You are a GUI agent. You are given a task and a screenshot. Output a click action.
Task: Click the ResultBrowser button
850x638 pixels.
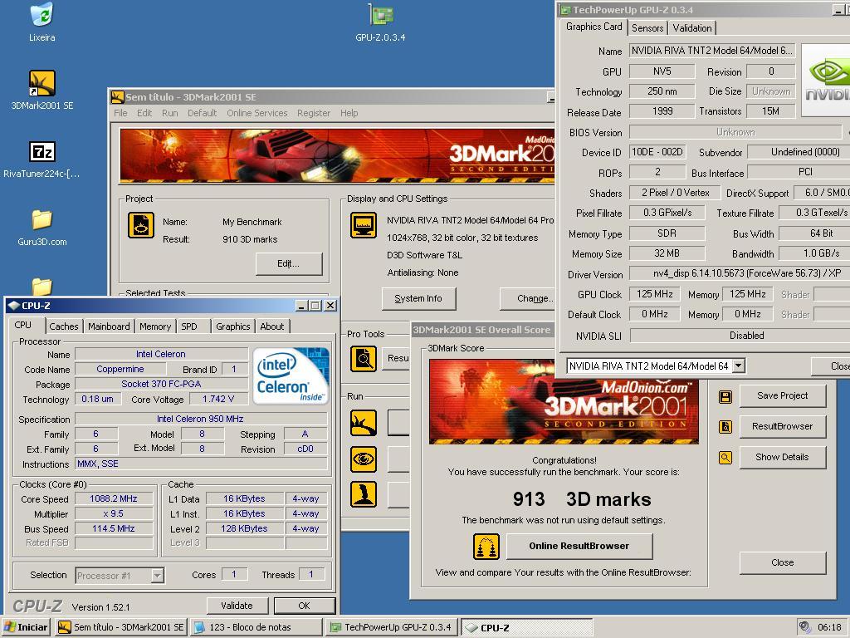click(783, 426)
